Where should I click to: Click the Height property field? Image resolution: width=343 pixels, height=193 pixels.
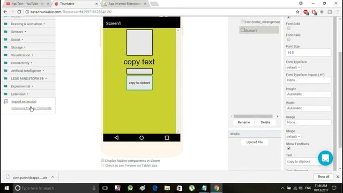click(308, 94)
